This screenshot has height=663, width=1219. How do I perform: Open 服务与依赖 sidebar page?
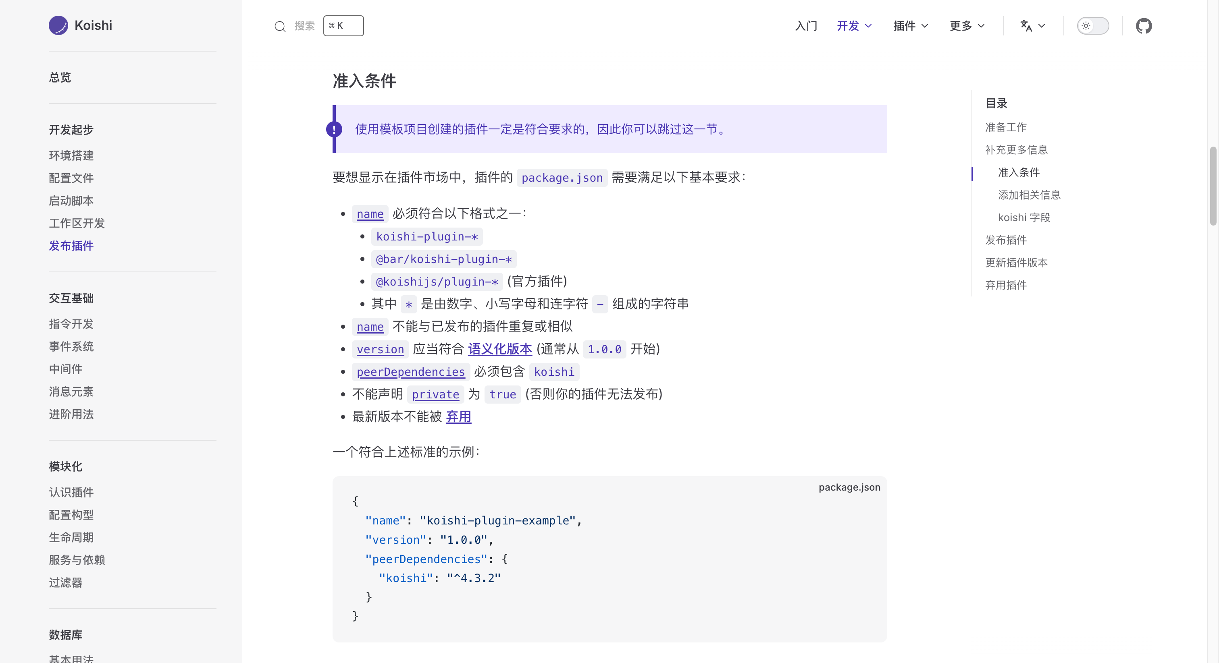click(x=77, y=560)
